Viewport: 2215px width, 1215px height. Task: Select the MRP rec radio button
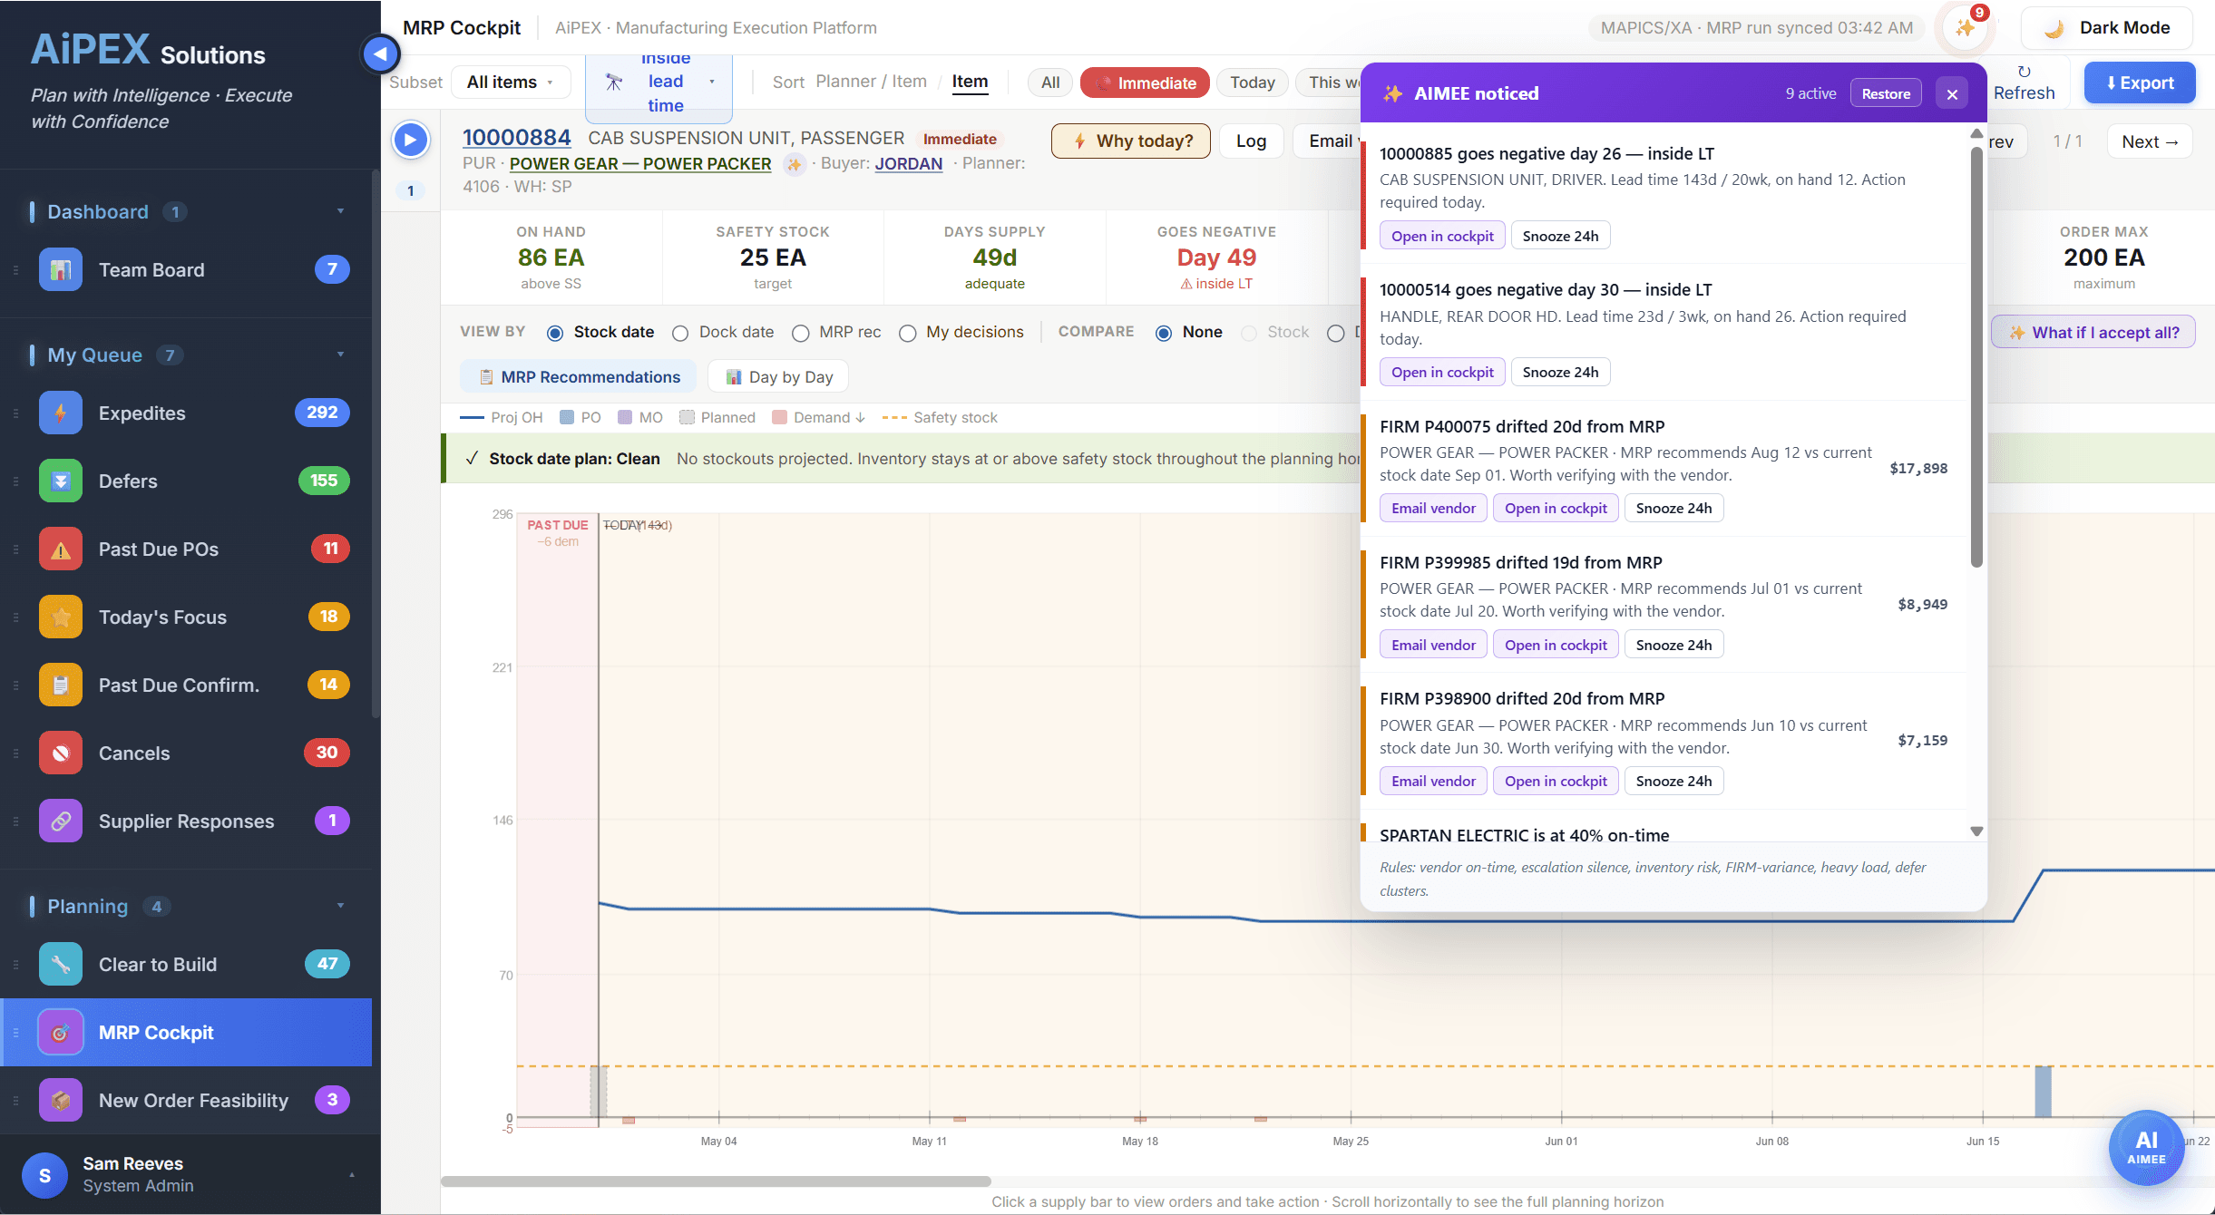pos(800,333)
